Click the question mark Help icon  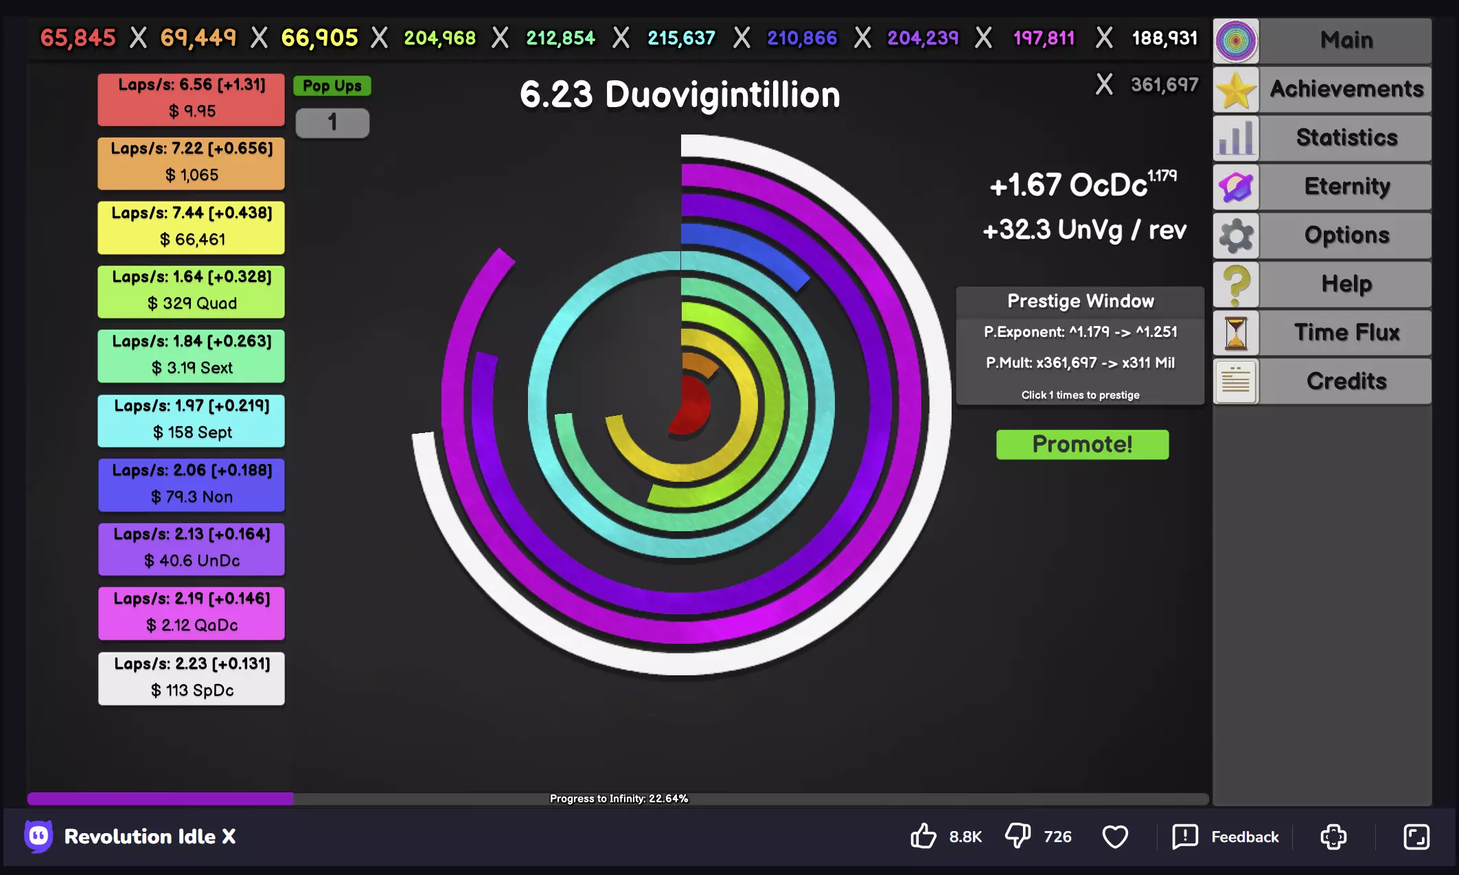click(1236, 284)
